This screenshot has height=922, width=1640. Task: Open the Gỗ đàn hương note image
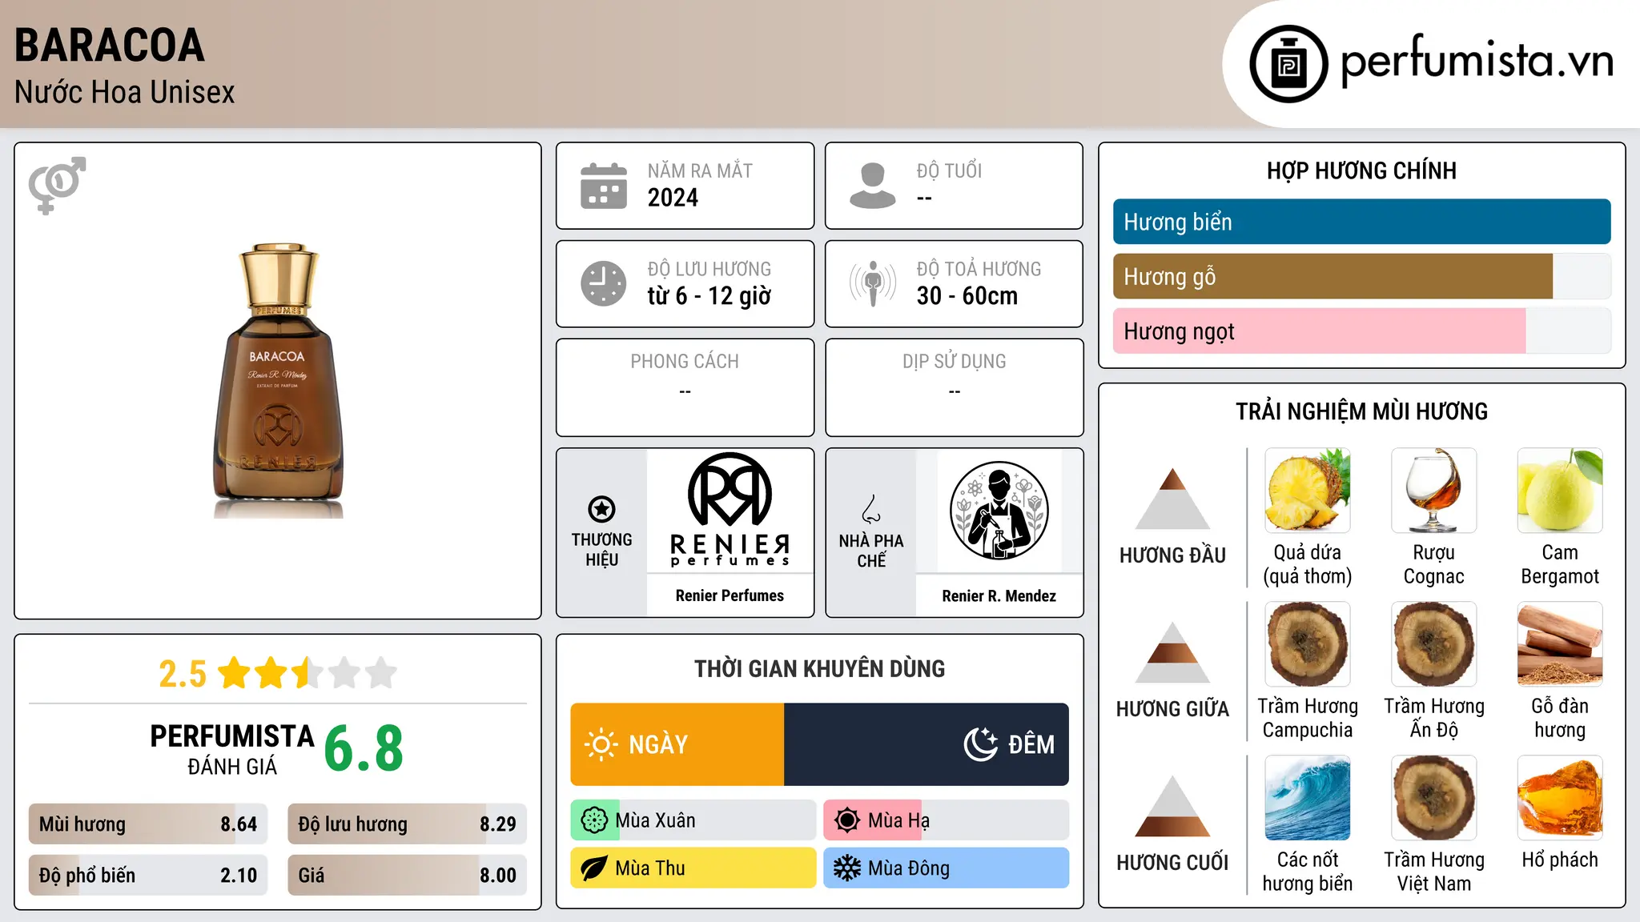[x=1560, y=644]
